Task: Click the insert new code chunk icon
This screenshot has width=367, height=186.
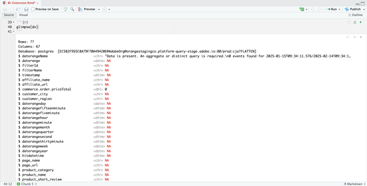Action: point(302,9)
